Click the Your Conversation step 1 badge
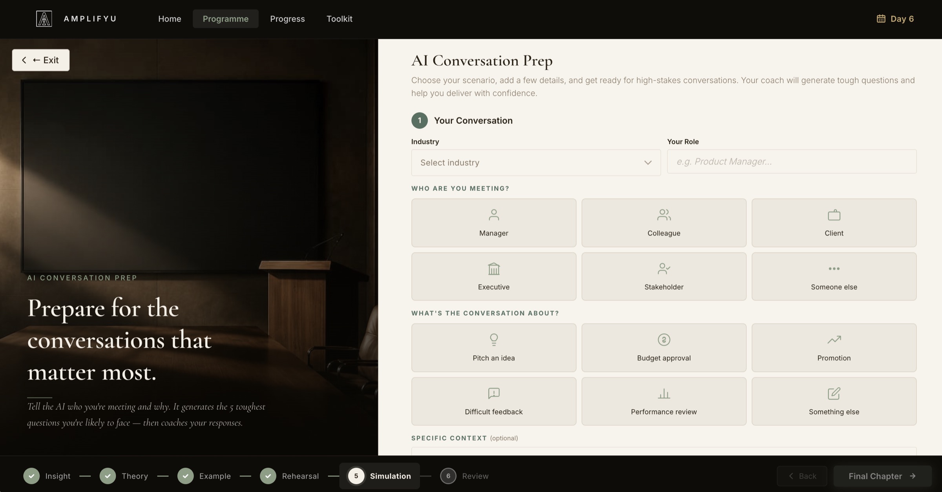942x492 pixels. point(420,120)
